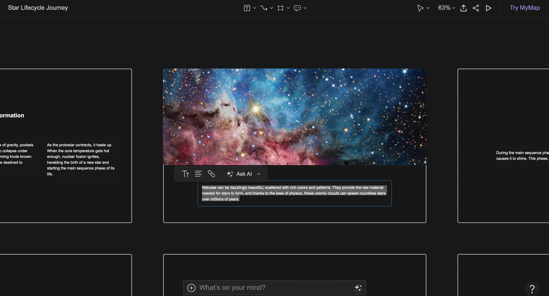Open the Ask AI chevron dropdown

click(259, 174)
